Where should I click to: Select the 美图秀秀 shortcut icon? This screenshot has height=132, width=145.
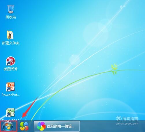pos(11,61)
